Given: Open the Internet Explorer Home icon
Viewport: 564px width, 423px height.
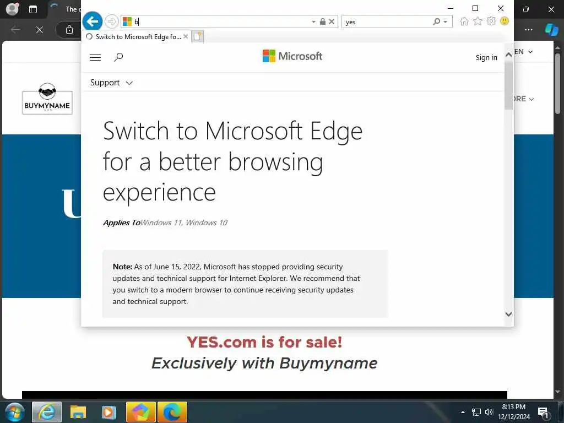Looking at the screenshot, I should click(x=464, y=21).
